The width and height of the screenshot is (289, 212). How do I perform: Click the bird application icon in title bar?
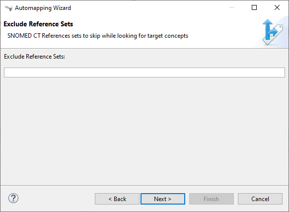click(x=8, y=8)
